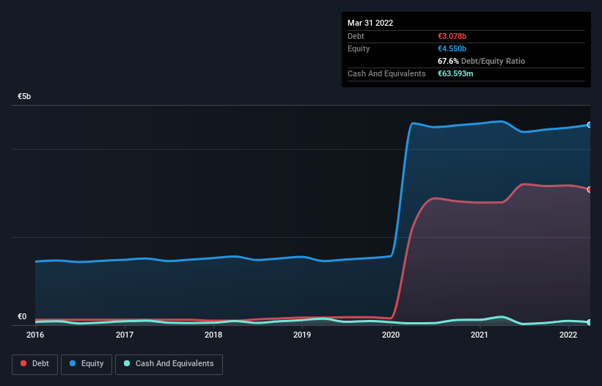
Task: Click the 67.6% Debt/Equity Ratio text
Action: [x=481, y=61]
